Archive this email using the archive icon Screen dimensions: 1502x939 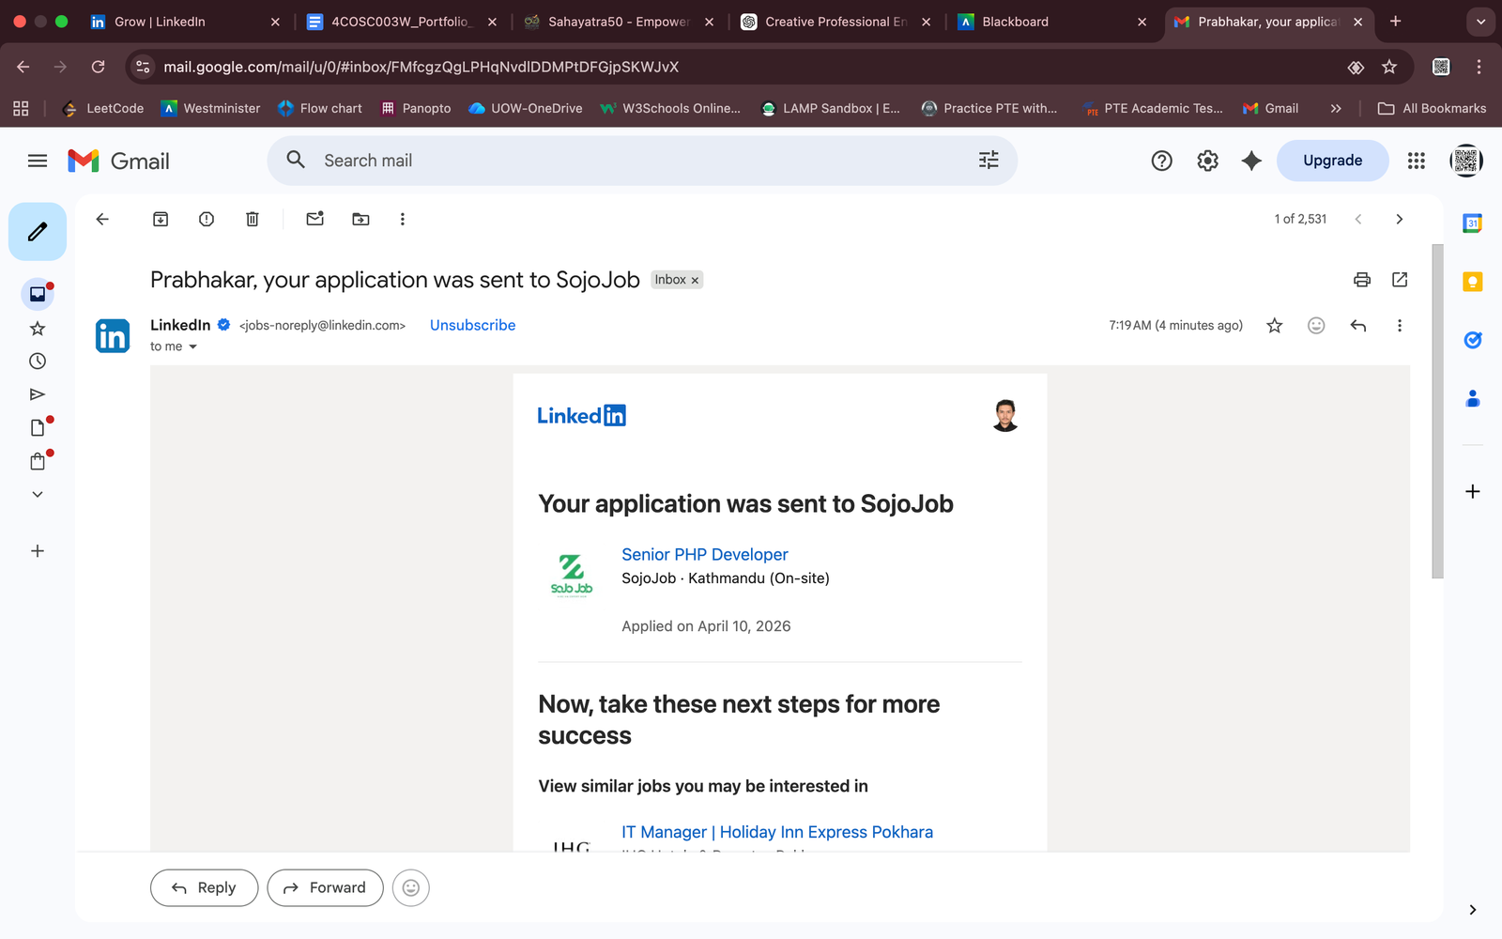tap(161, 219)
